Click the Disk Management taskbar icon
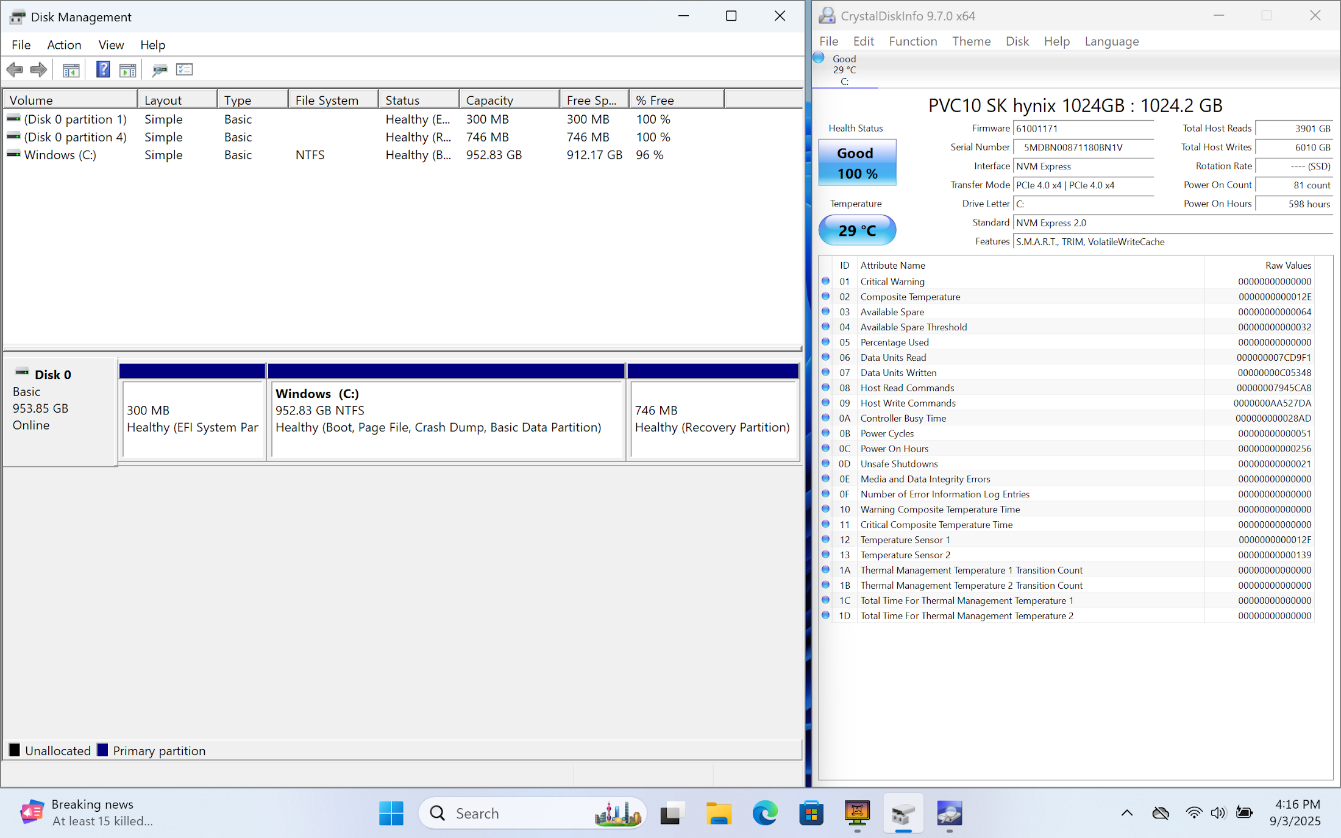Viewport: 1341px width, 838px height. [x=903, y=813]
